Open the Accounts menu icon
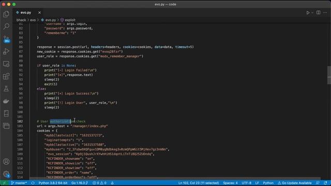This screenshot has width=331, height=186. click(6, 162)
